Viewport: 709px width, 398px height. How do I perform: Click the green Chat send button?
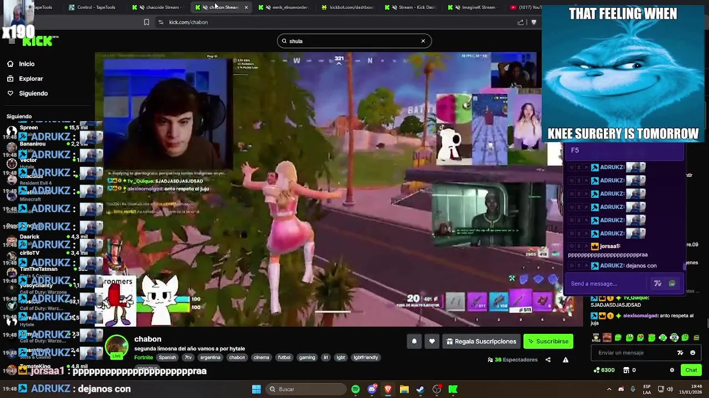(691, 370)
